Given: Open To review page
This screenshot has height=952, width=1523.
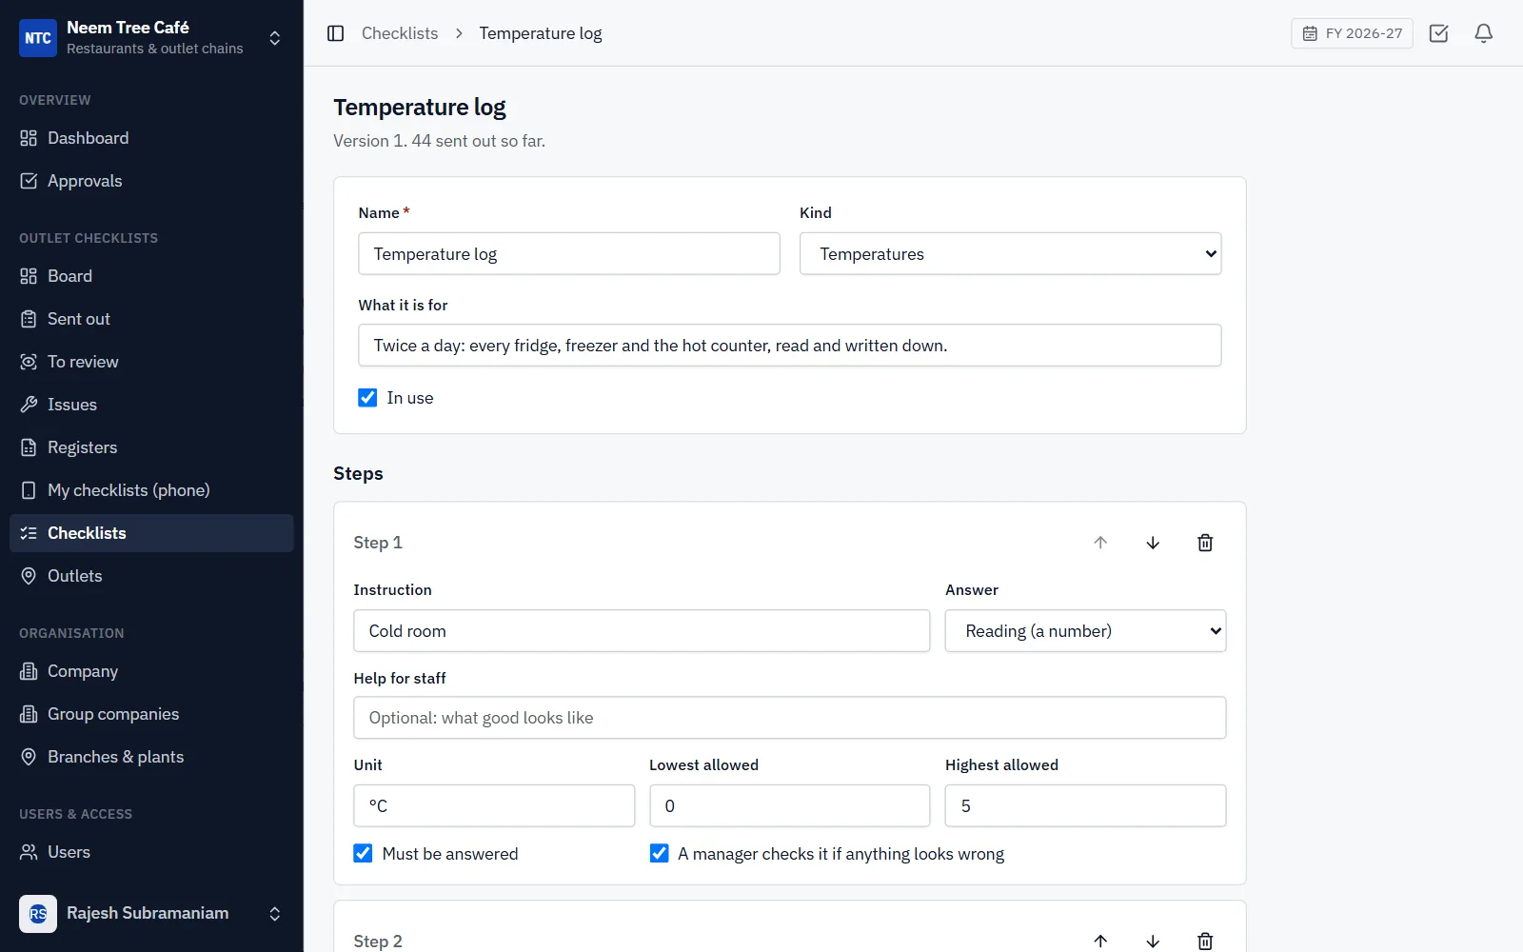Looking at the screenshot, I should point(151,362).
